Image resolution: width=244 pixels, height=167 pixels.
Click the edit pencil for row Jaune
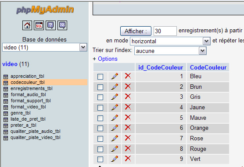point(115,107)
